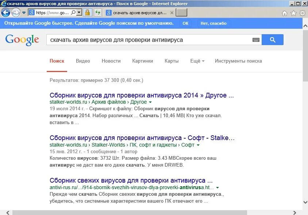Viewport: 308px width, 215px height.
Task: Expand the Ещё dropdown menu
Action: (x=197, y=61)
